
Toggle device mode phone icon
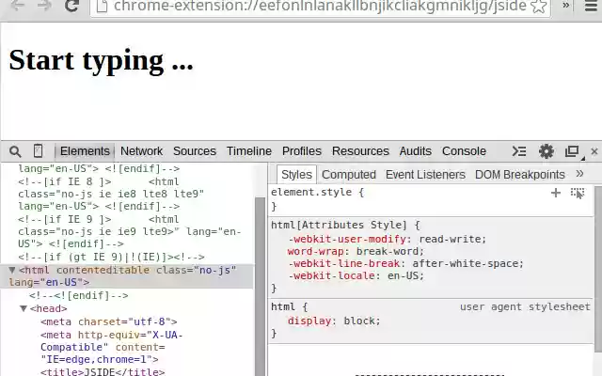(38, 150)
